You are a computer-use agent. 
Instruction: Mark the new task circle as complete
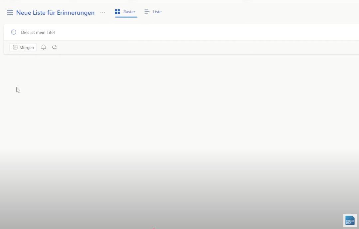[x=14, y=32]
